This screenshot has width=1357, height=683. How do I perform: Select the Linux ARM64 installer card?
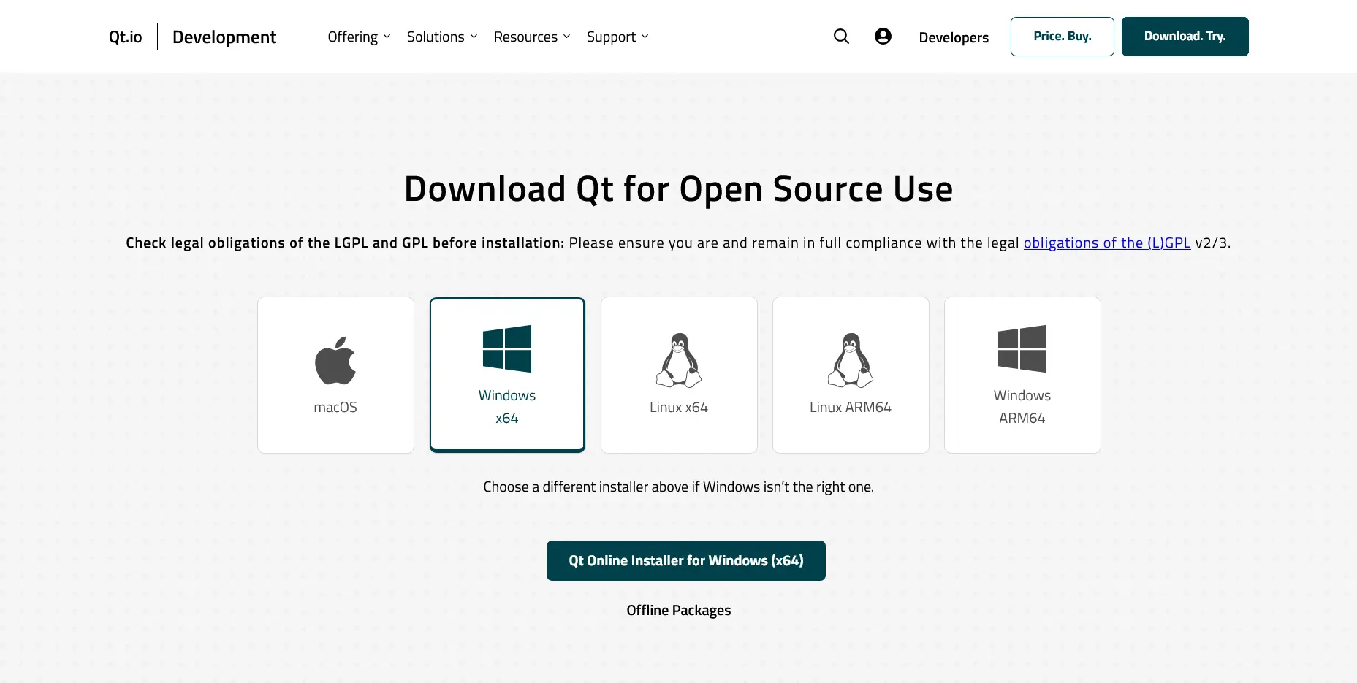(851, 375)
